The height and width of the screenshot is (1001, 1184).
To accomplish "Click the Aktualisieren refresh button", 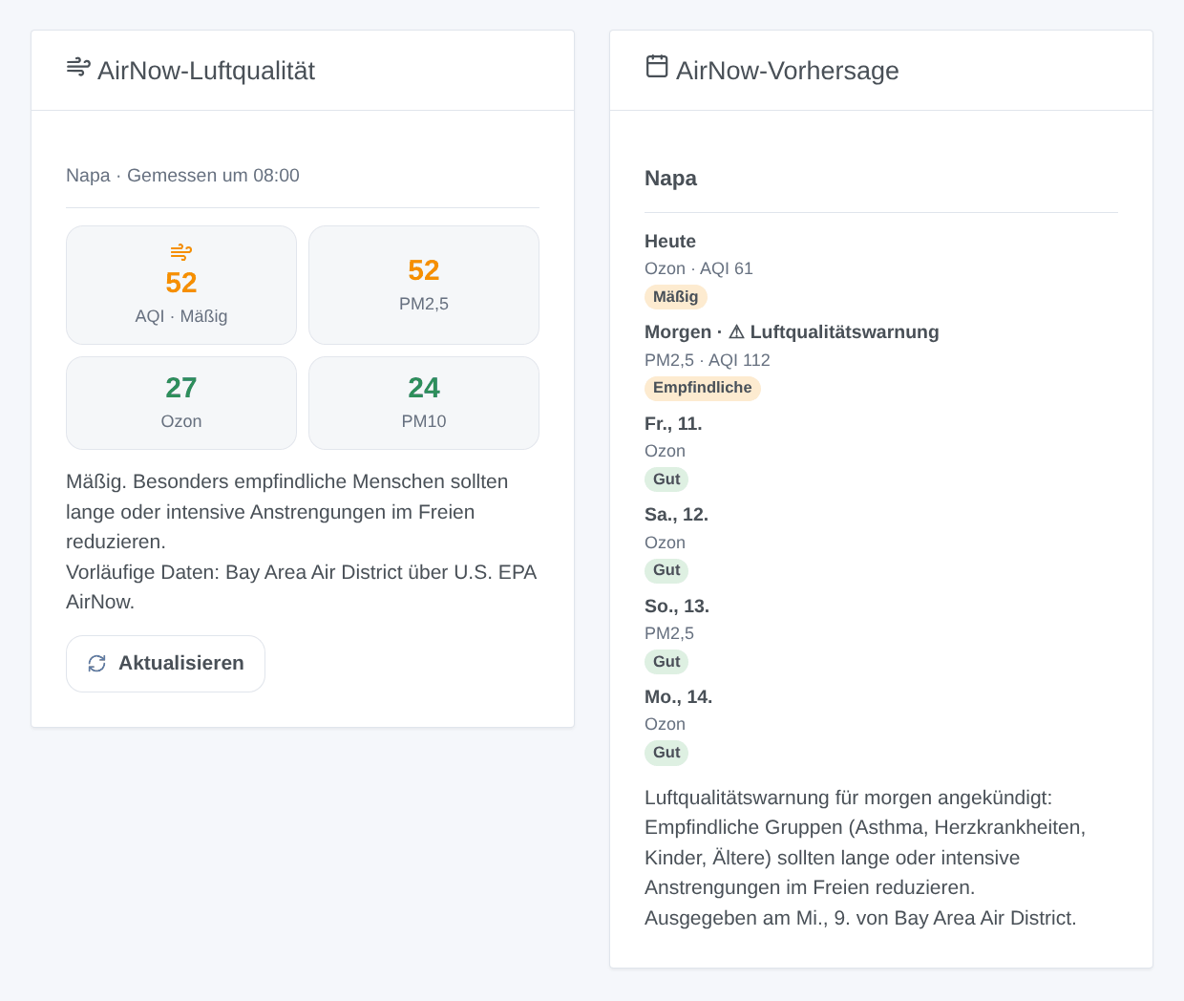I will pyautogui.click(x=165, y=664).
